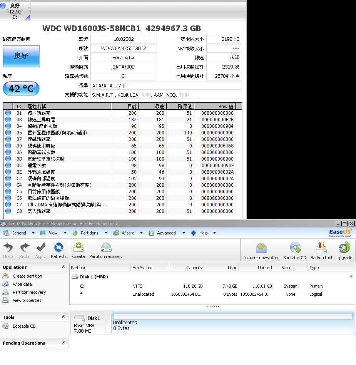356x365 pixels.
Task: Click the 屬性名稱 column header
Action: [68, 107]
